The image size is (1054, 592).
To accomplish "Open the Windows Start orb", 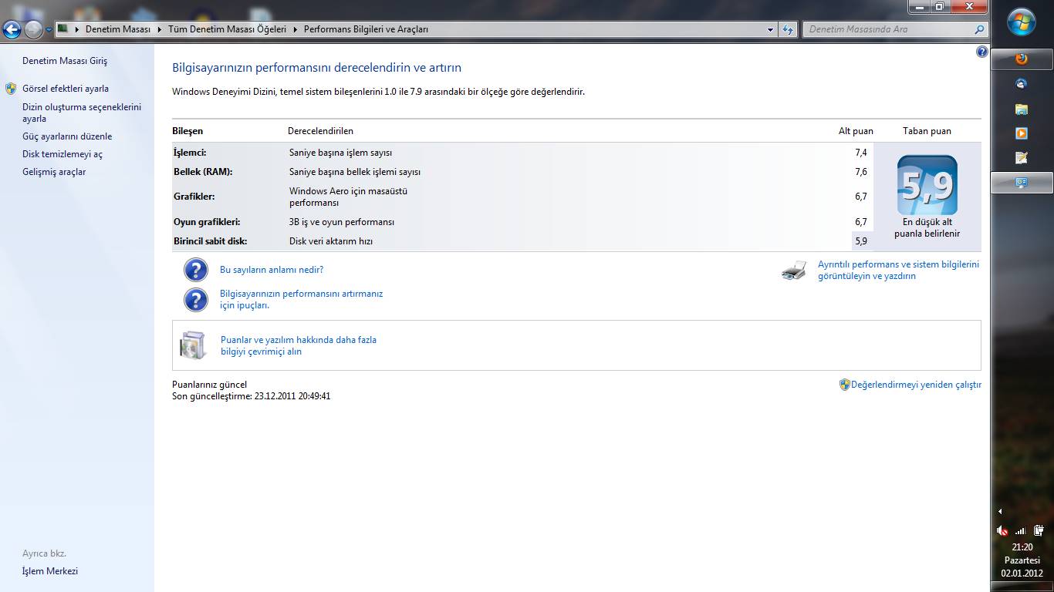I will pyautogui.click(x=1022, y=22).
